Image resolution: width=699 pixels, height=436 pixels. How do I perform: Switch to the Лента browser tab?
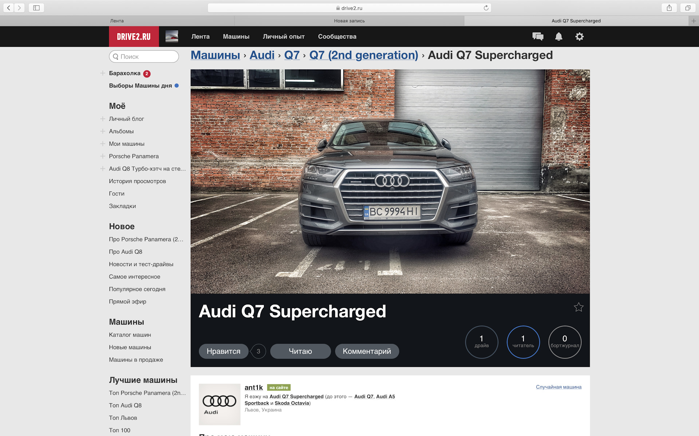[117, 21]
